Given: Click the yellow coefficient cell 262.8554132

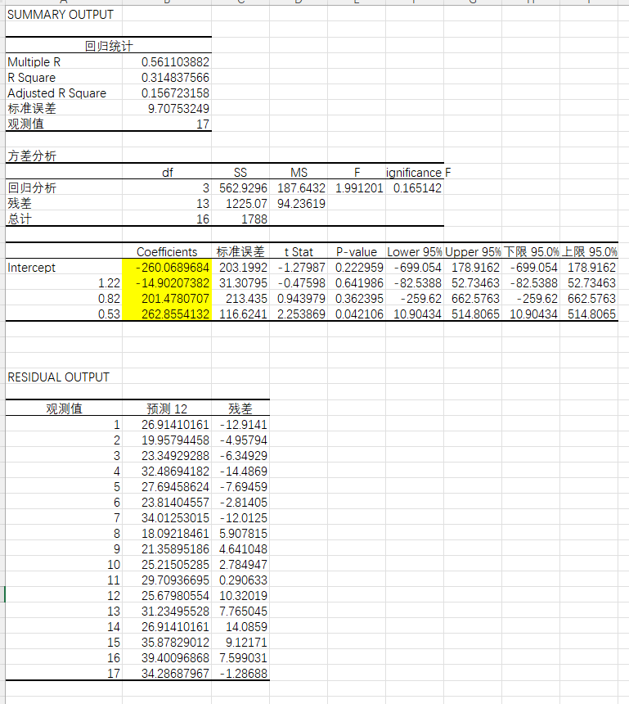Looking at the screenshot, I should coord(168,314).
